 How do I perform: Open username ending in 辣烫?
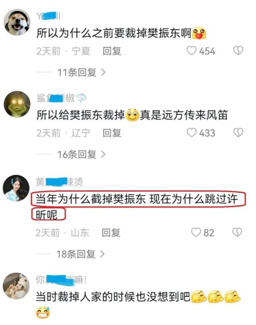coord(59,182)
